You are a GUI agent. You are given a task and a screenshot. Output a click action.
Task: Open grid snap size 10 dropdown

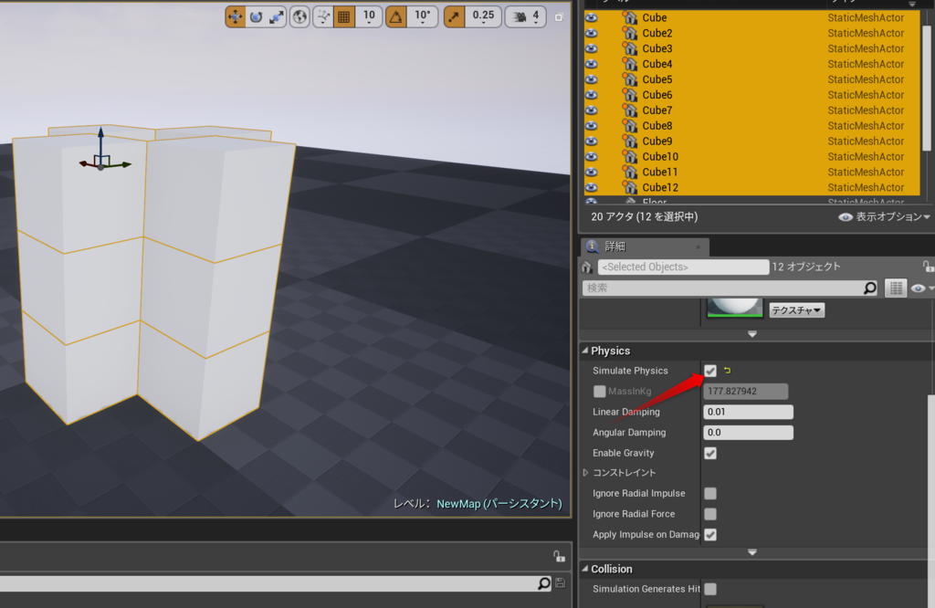coord(369,16)
